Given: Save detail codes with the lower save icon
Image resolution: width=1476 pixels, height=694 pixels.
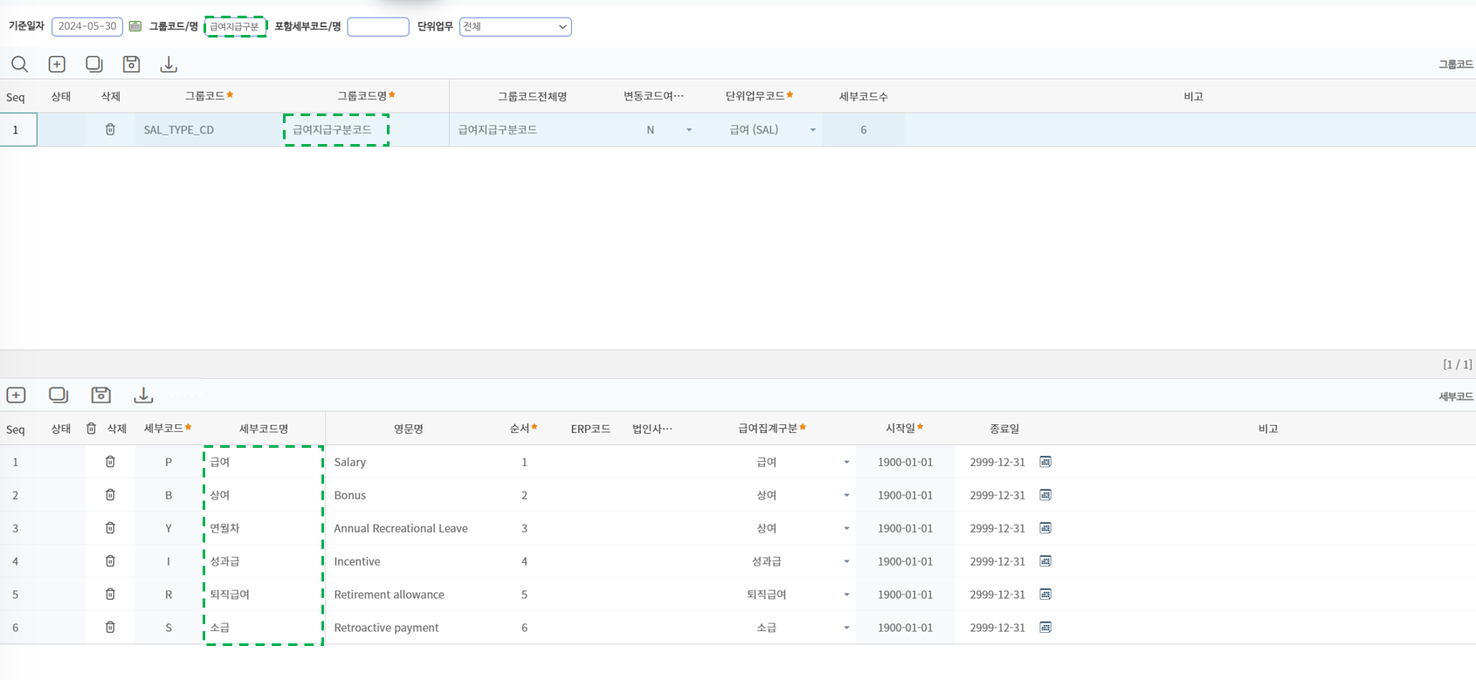Looking at the screenshot, I should coord(101,395).
